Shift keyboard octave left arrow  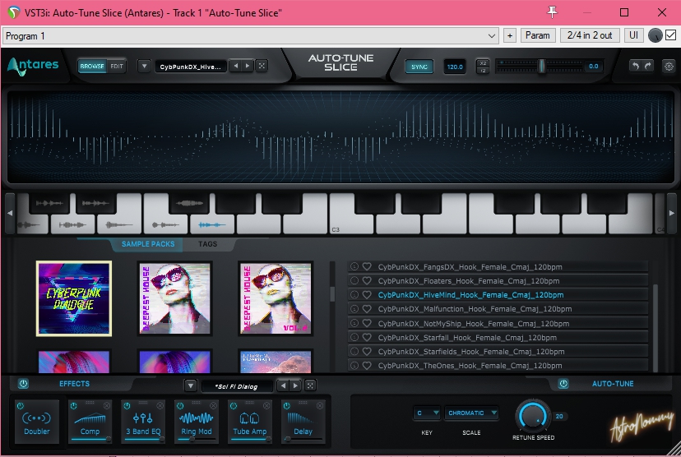(10, 213)
